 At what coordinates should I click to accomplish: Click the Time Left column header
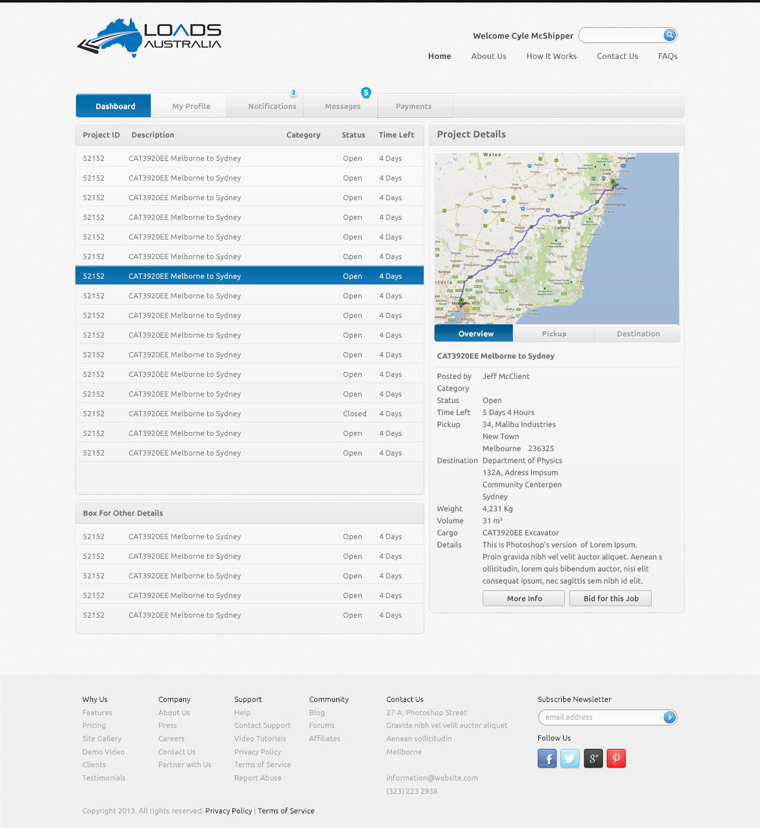pyautogui.click(x=396, y=134)
